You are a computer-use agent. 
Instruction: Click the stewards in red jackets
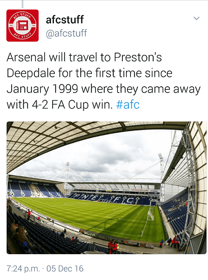[113, 246]
